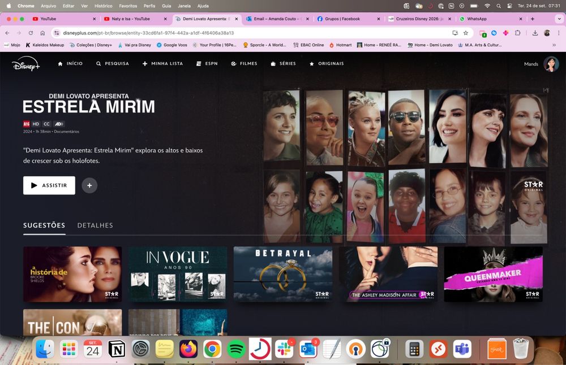
Task: Open the Hotmart bookmark
Action: [340, 45]
